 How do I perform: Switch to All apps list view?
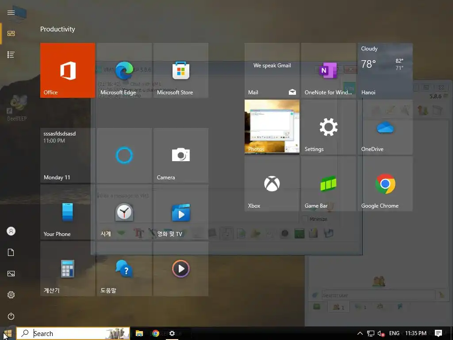(x=11, y=54)
